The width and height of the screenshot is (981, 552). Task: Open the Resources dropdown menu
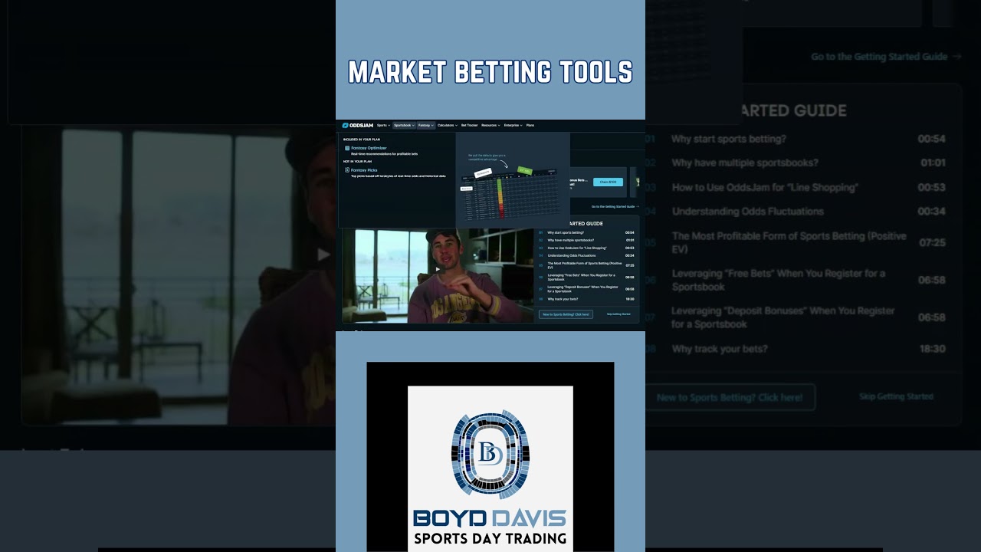coord(490,125)
